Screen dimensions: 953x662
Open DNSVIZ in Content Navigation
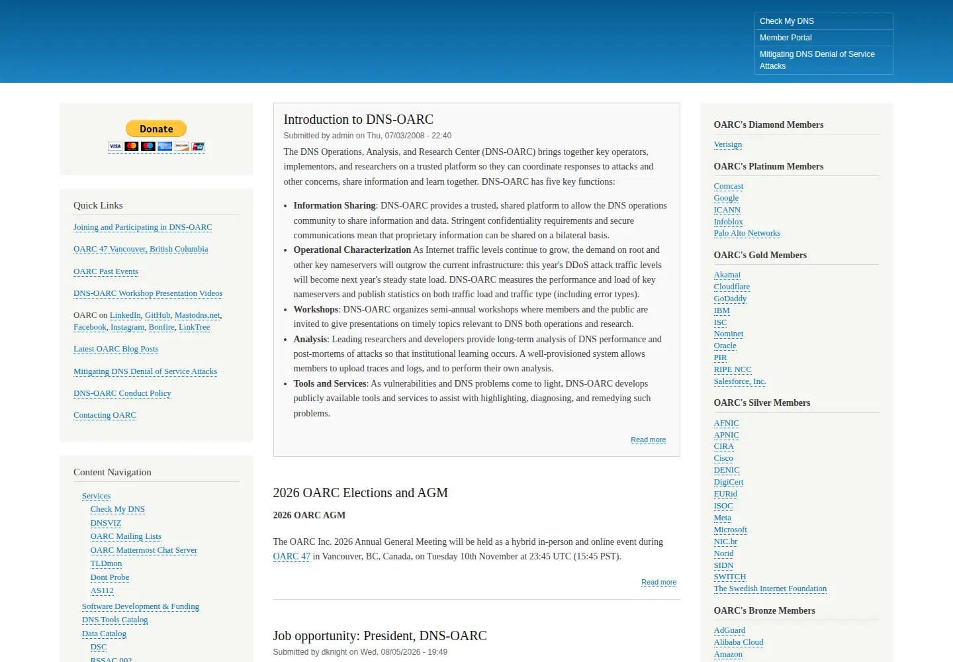(x=106, y=523)
